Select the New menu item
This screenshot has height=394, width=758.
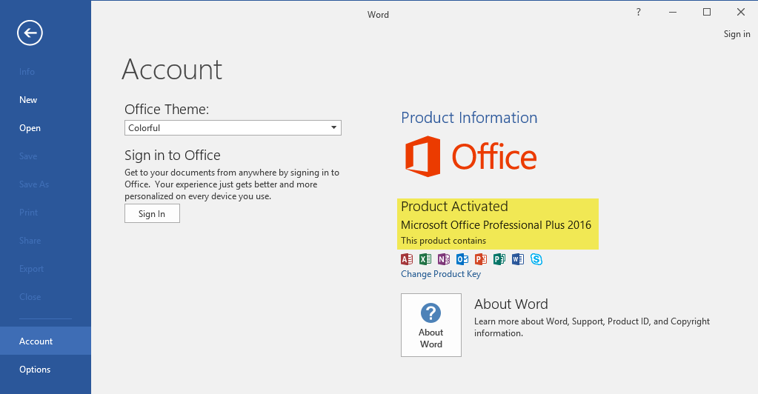coord(28,100)
